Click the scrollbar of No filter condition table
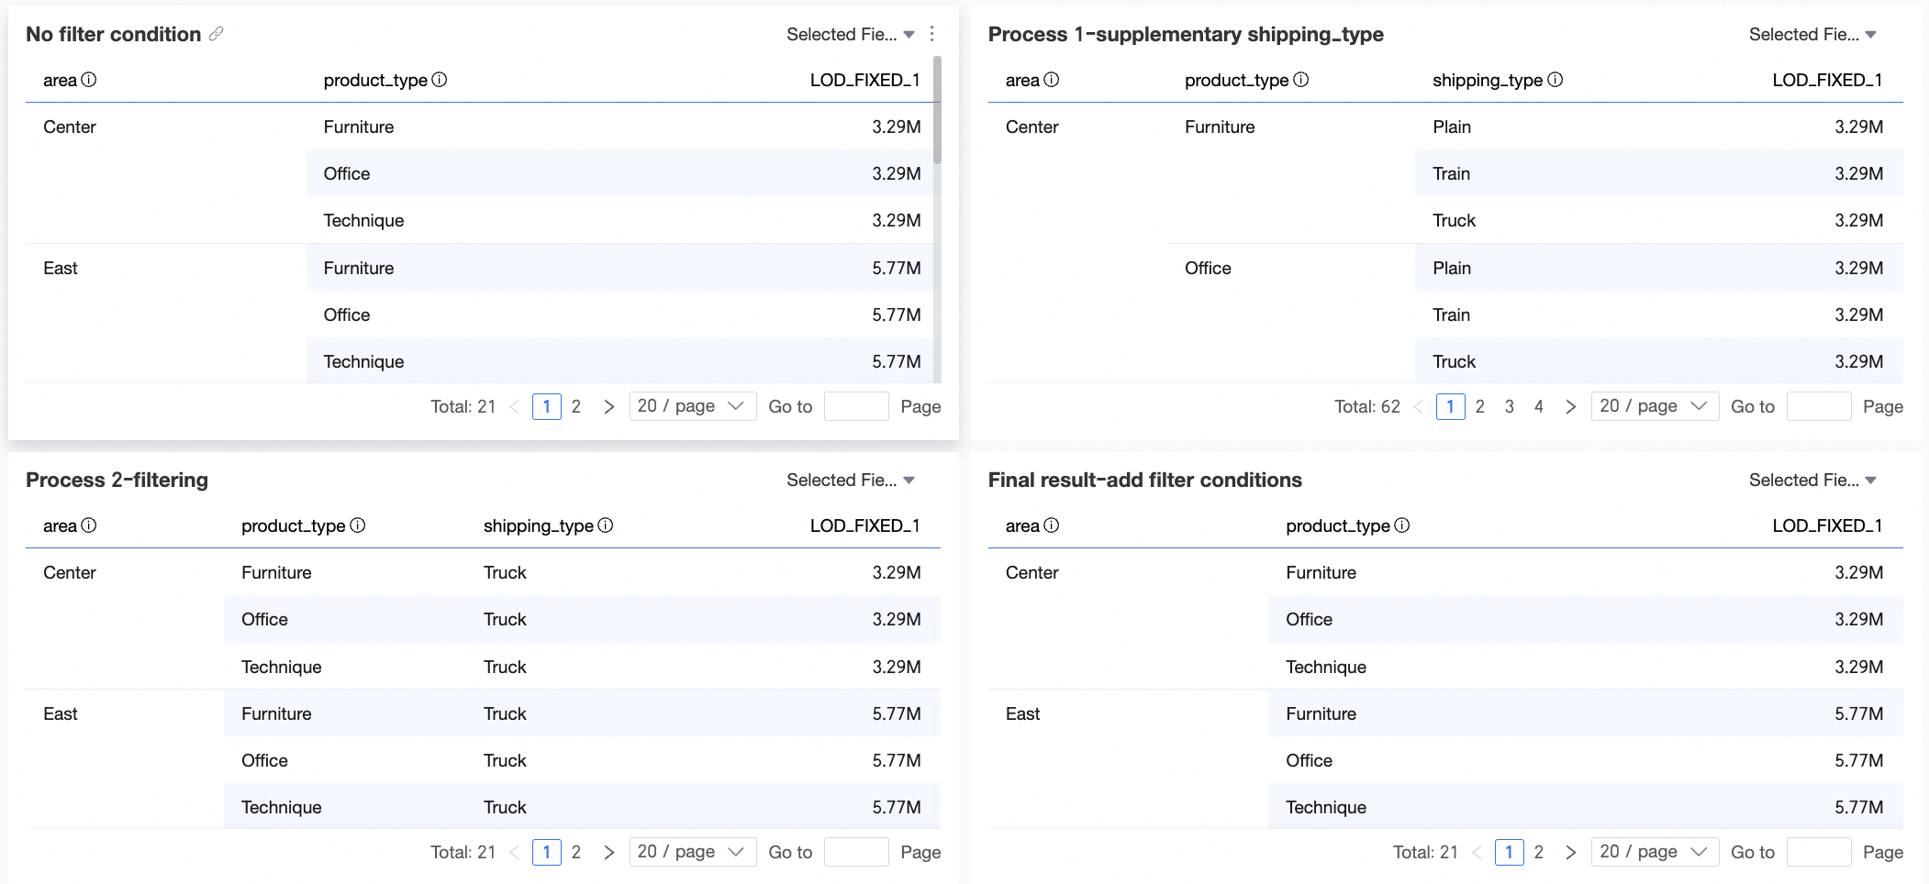 (937, 110)
